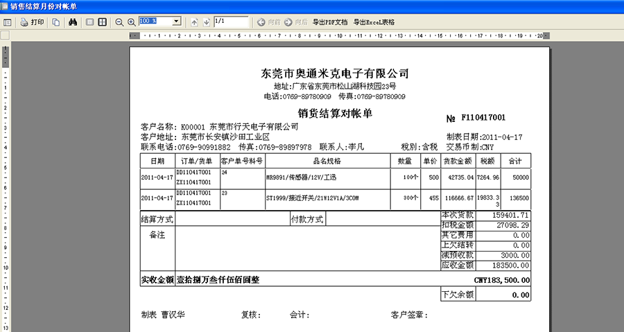Click the 下欠余额 label
Image resolution: width=624 pixels, height=332 pixels.
click(x=458, y=295)
